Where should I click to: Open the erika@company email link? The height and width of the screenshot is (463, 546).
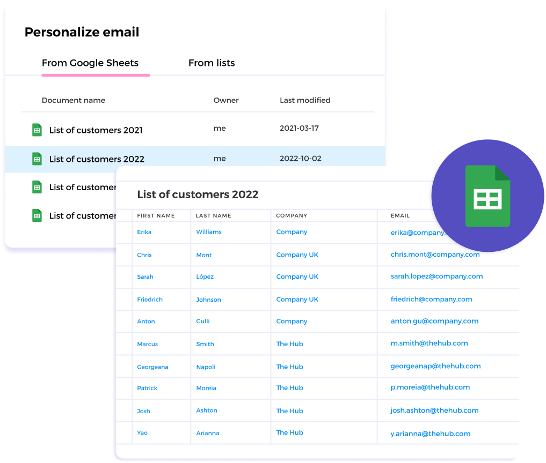point(419,232)
